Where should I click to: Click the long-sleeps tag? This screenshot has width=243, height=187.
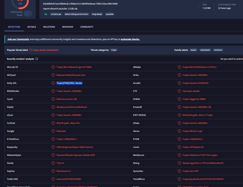pyautogui.click(x=97, y=14)
